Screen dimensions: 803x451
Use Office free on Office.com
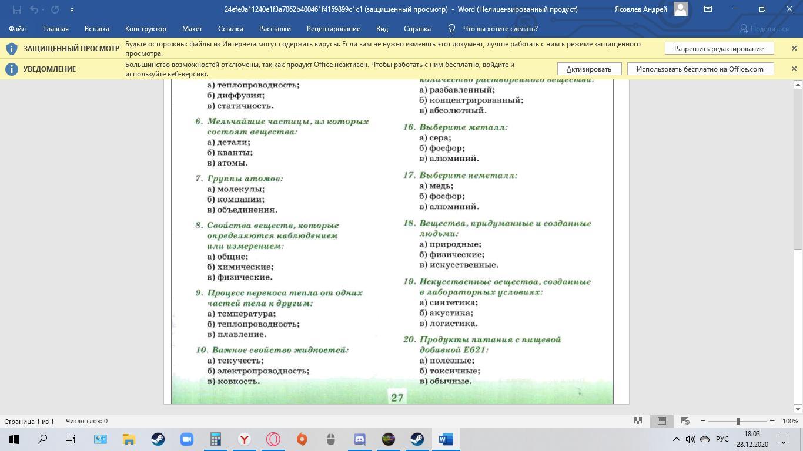pyautogui.click(x=700, y=69)
